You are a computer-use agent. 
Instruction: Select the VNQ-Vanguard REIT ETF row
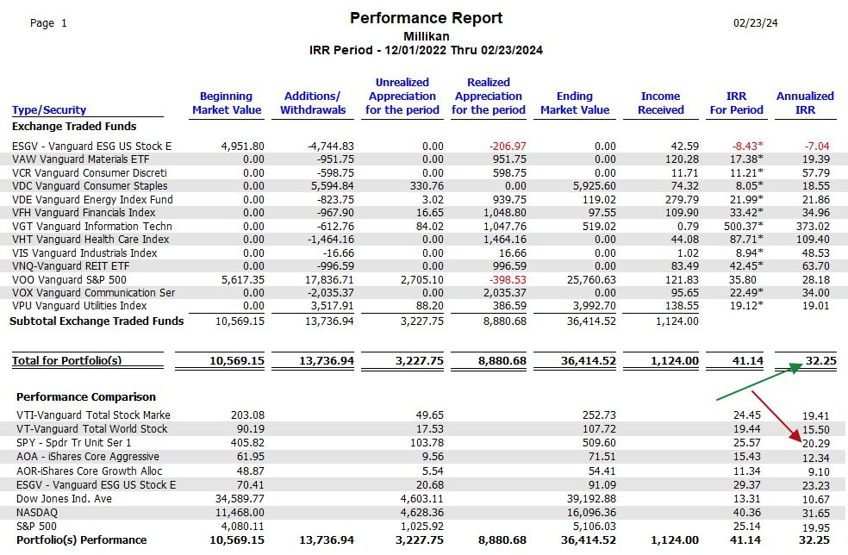pyautogui.click(x=424, y=265)
